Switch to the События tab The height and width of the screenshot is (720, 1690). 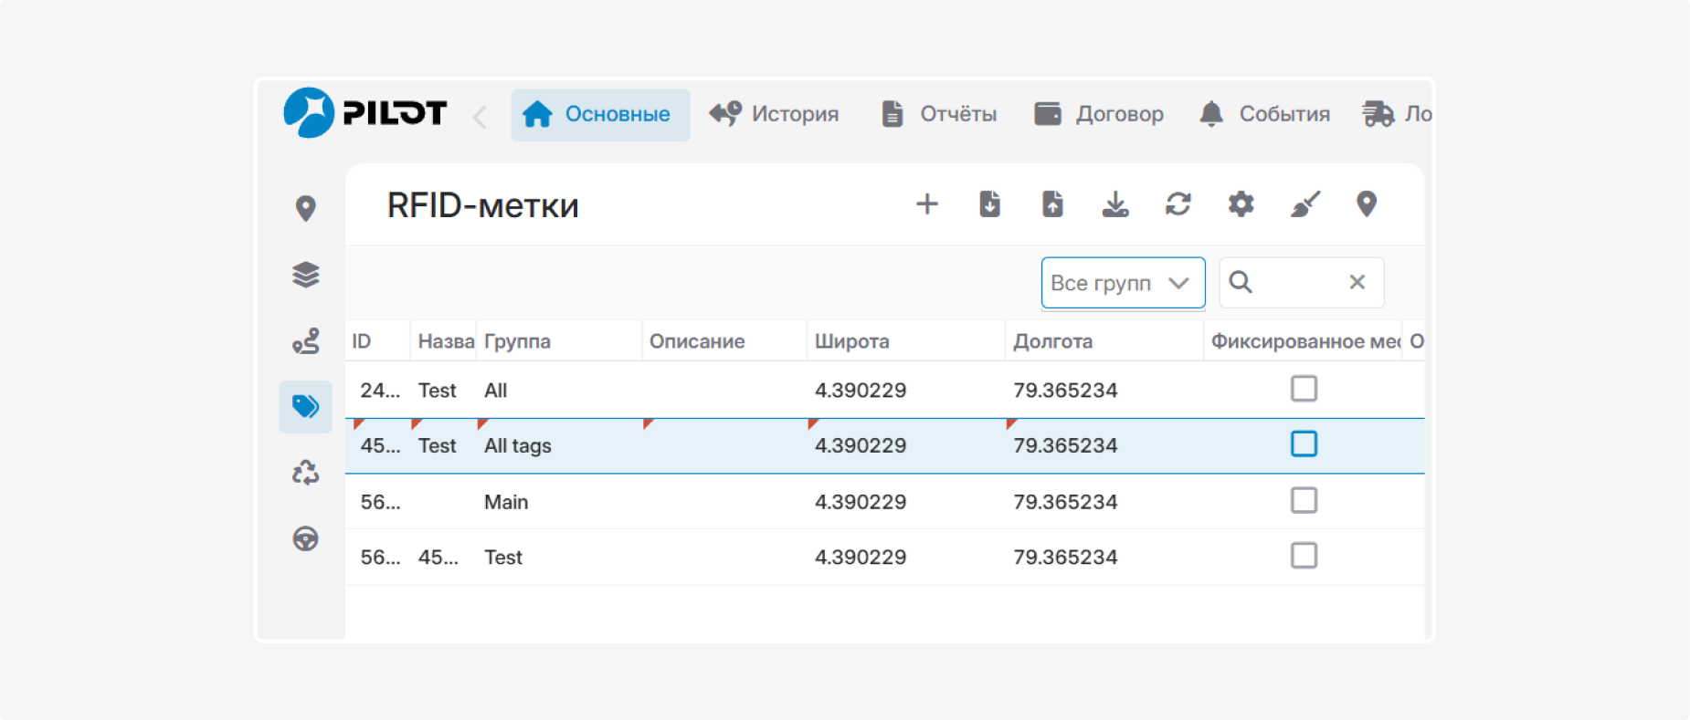[1264, 114]
